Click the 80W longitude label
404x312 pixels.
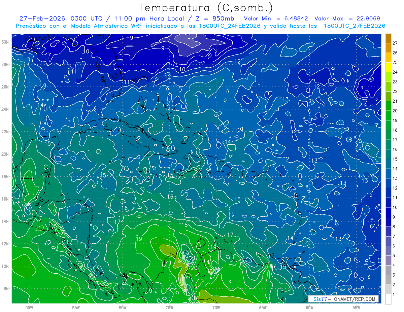click(123, 308)
